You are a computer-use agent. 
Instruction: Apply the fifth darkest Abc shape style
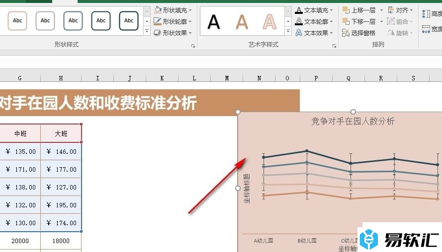tap(129, 20)
